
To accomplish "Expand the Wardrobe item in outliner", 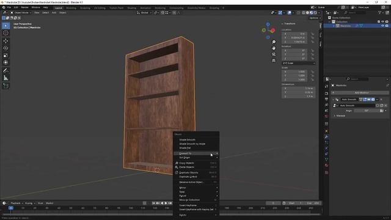I will click(334, 26).
